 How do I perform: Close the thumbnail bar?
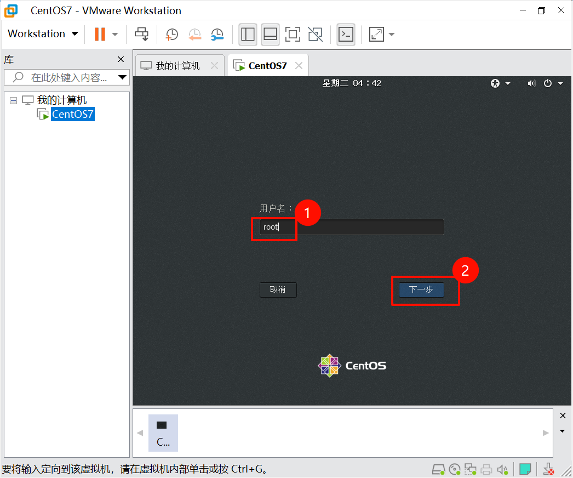tap(563, 416)
